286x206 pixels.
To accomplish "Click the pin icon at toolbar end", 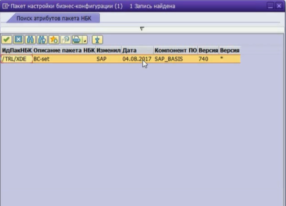I will pyautogui.click(x=98, y=39).
